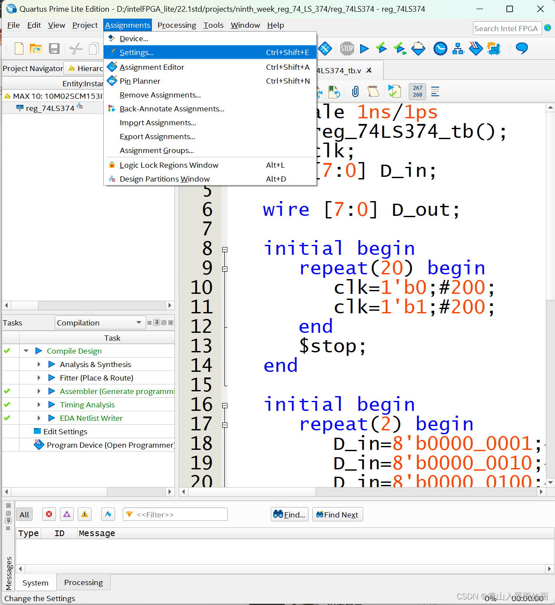Click the indent lines icon in editor toolbar
This screenshot has width=555, height=605.
tap(435, 91)
